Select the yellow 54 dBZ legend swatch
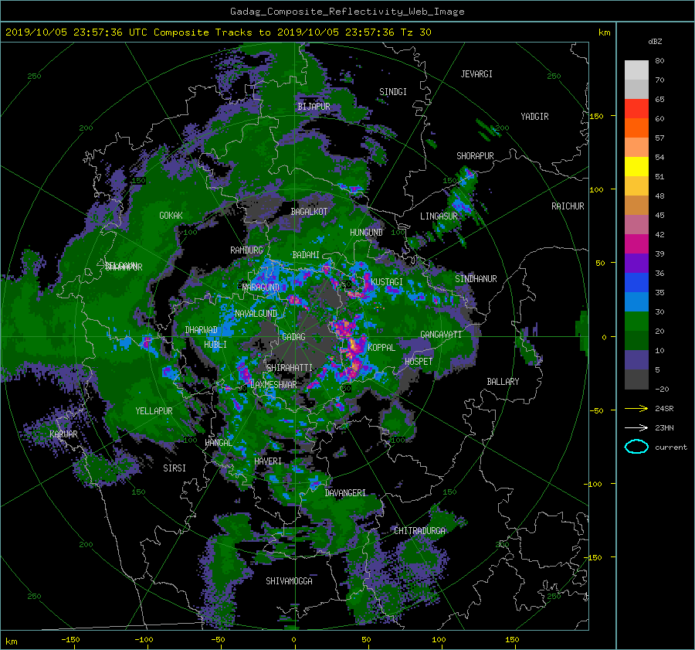 [x=636, y=166]
